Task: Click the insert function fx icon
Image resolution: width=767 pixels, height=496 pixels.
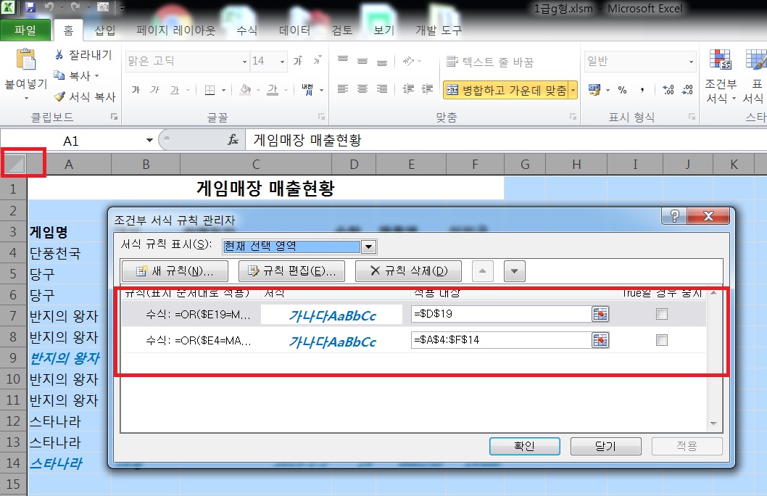Action: (233, 140)
